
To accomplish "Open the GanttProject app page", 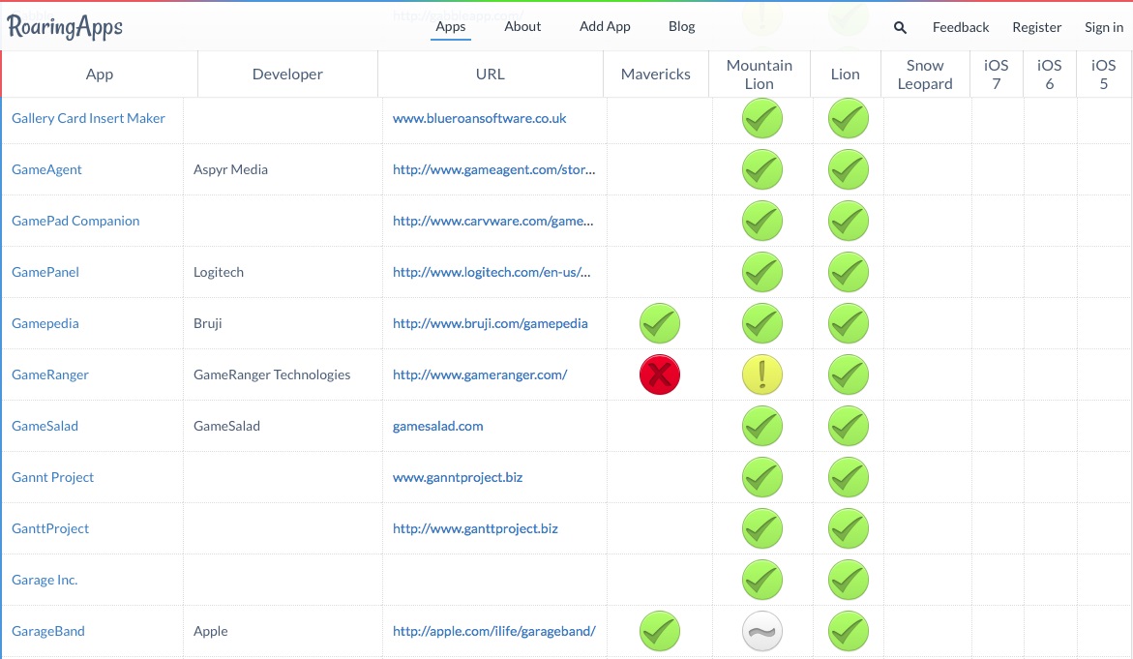I will (50, 528).
